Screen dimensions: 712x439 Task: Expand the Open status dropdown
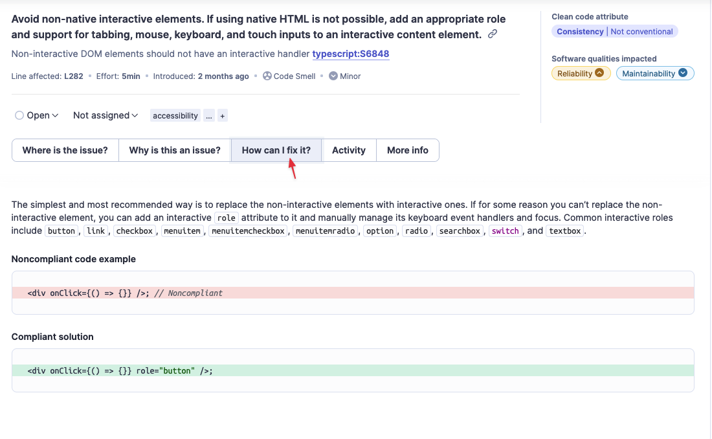[37, 115]
